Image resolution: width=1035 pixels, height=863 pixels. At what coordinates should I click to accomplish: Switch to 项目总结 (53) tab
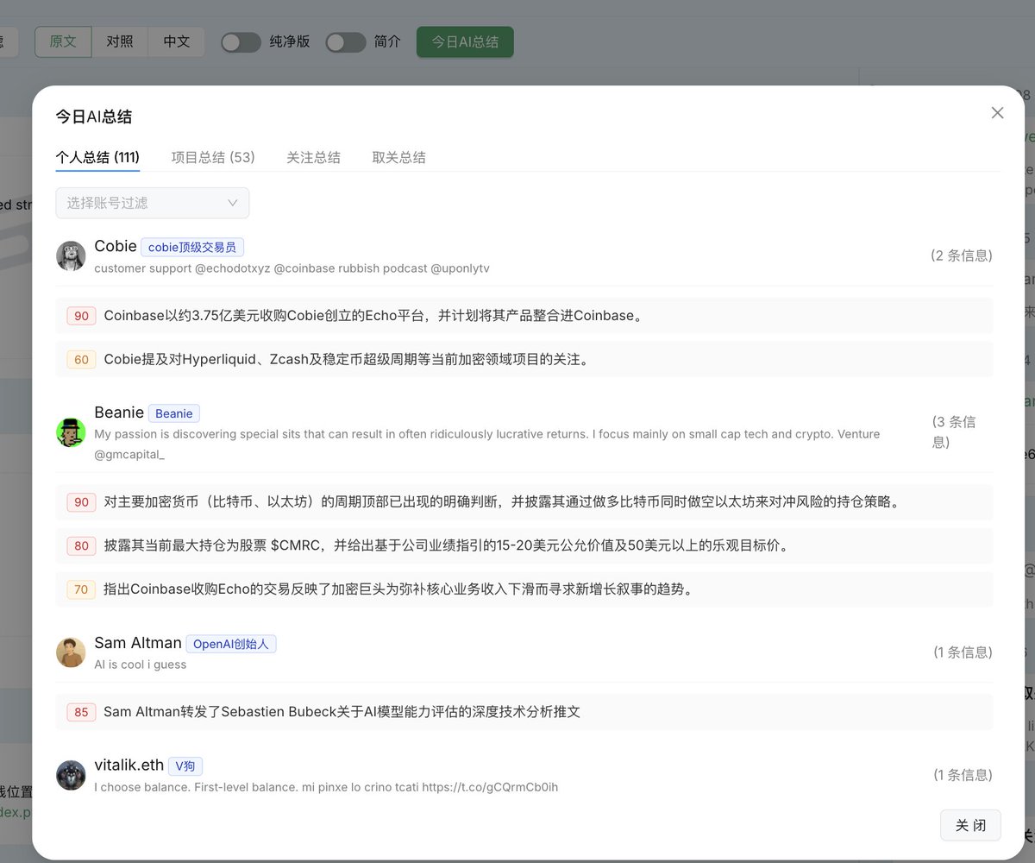pos(213,157)
